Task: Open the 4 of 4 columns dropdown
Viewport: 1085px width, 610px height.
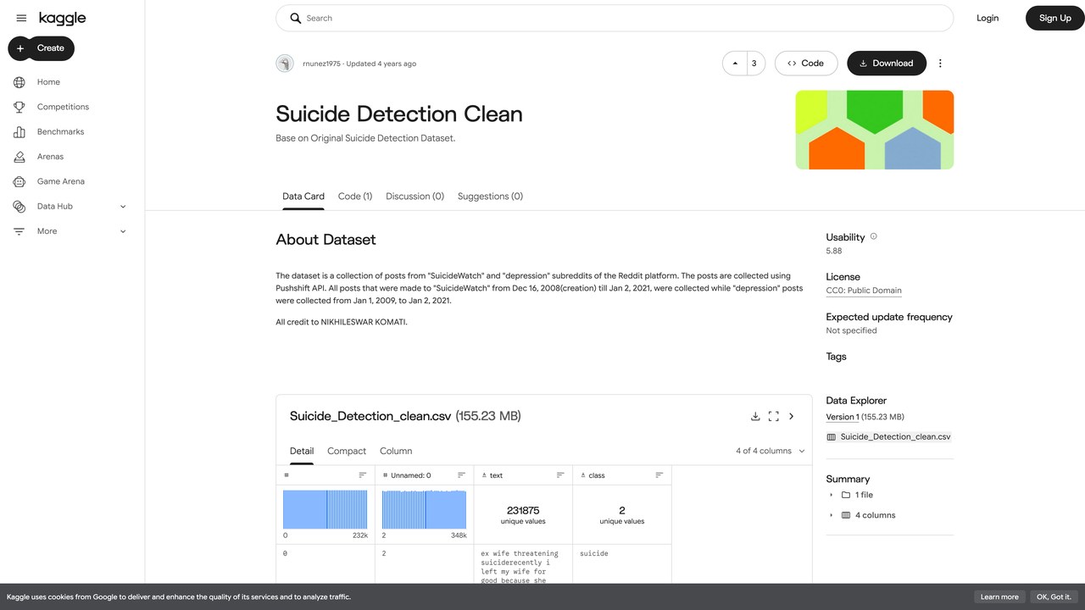Action: click(770, 451)
